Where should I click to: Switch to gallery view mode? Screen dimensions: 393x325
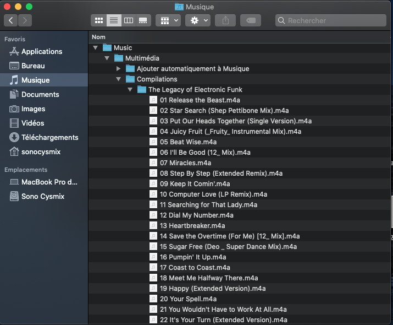pyautogui.click(x=143, y=20)
